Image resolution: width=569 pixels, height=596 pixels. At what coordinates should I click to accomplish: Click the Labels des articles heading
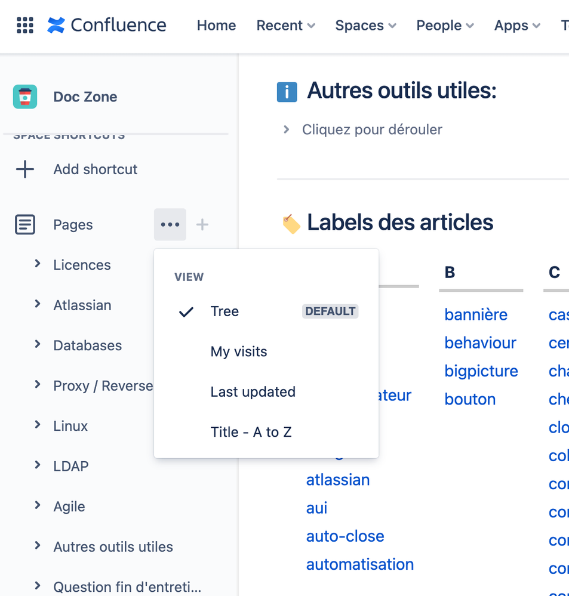coord(400,222)
